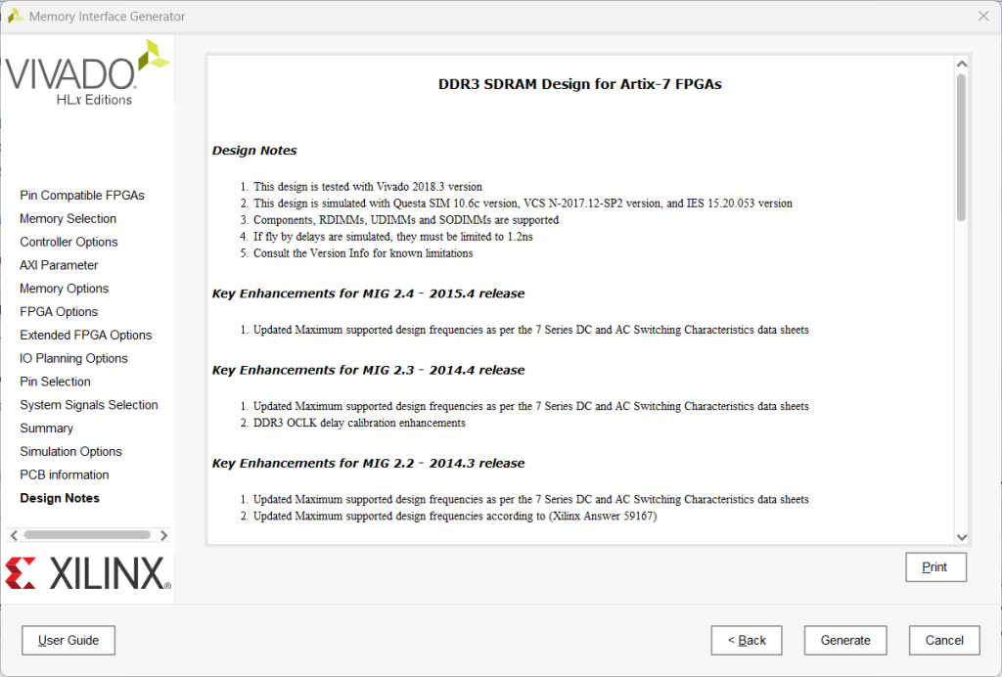The height and width of the screenshot is (677, 1002).
Task: Select the Design Notes step
Action: [x=60, y=498]
